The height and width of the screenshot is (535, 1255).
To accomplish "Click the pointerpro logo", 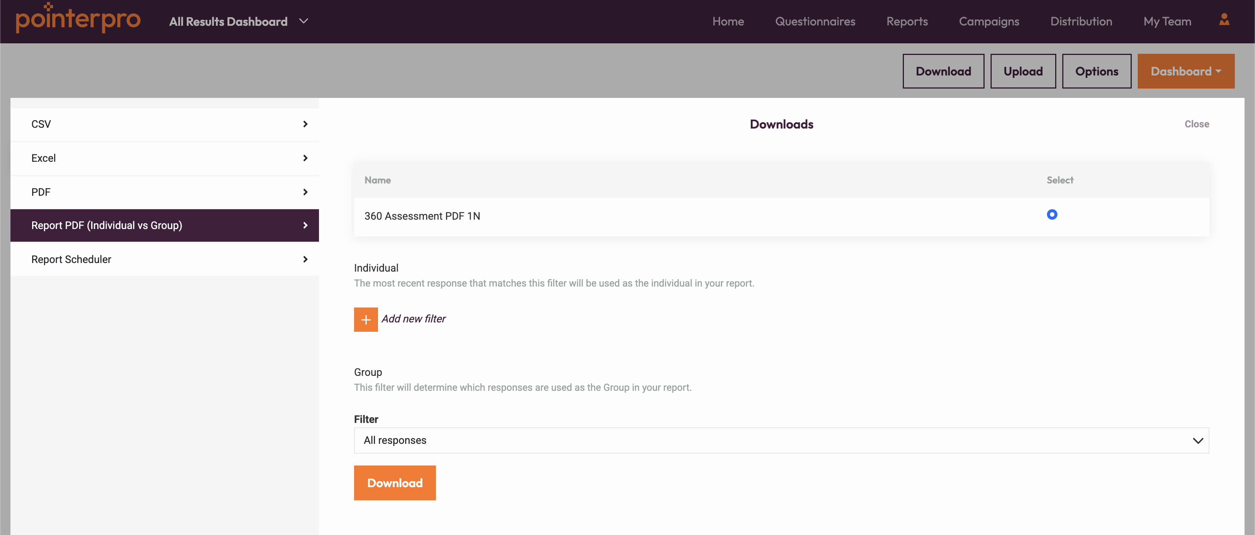I will pos(78,19).
